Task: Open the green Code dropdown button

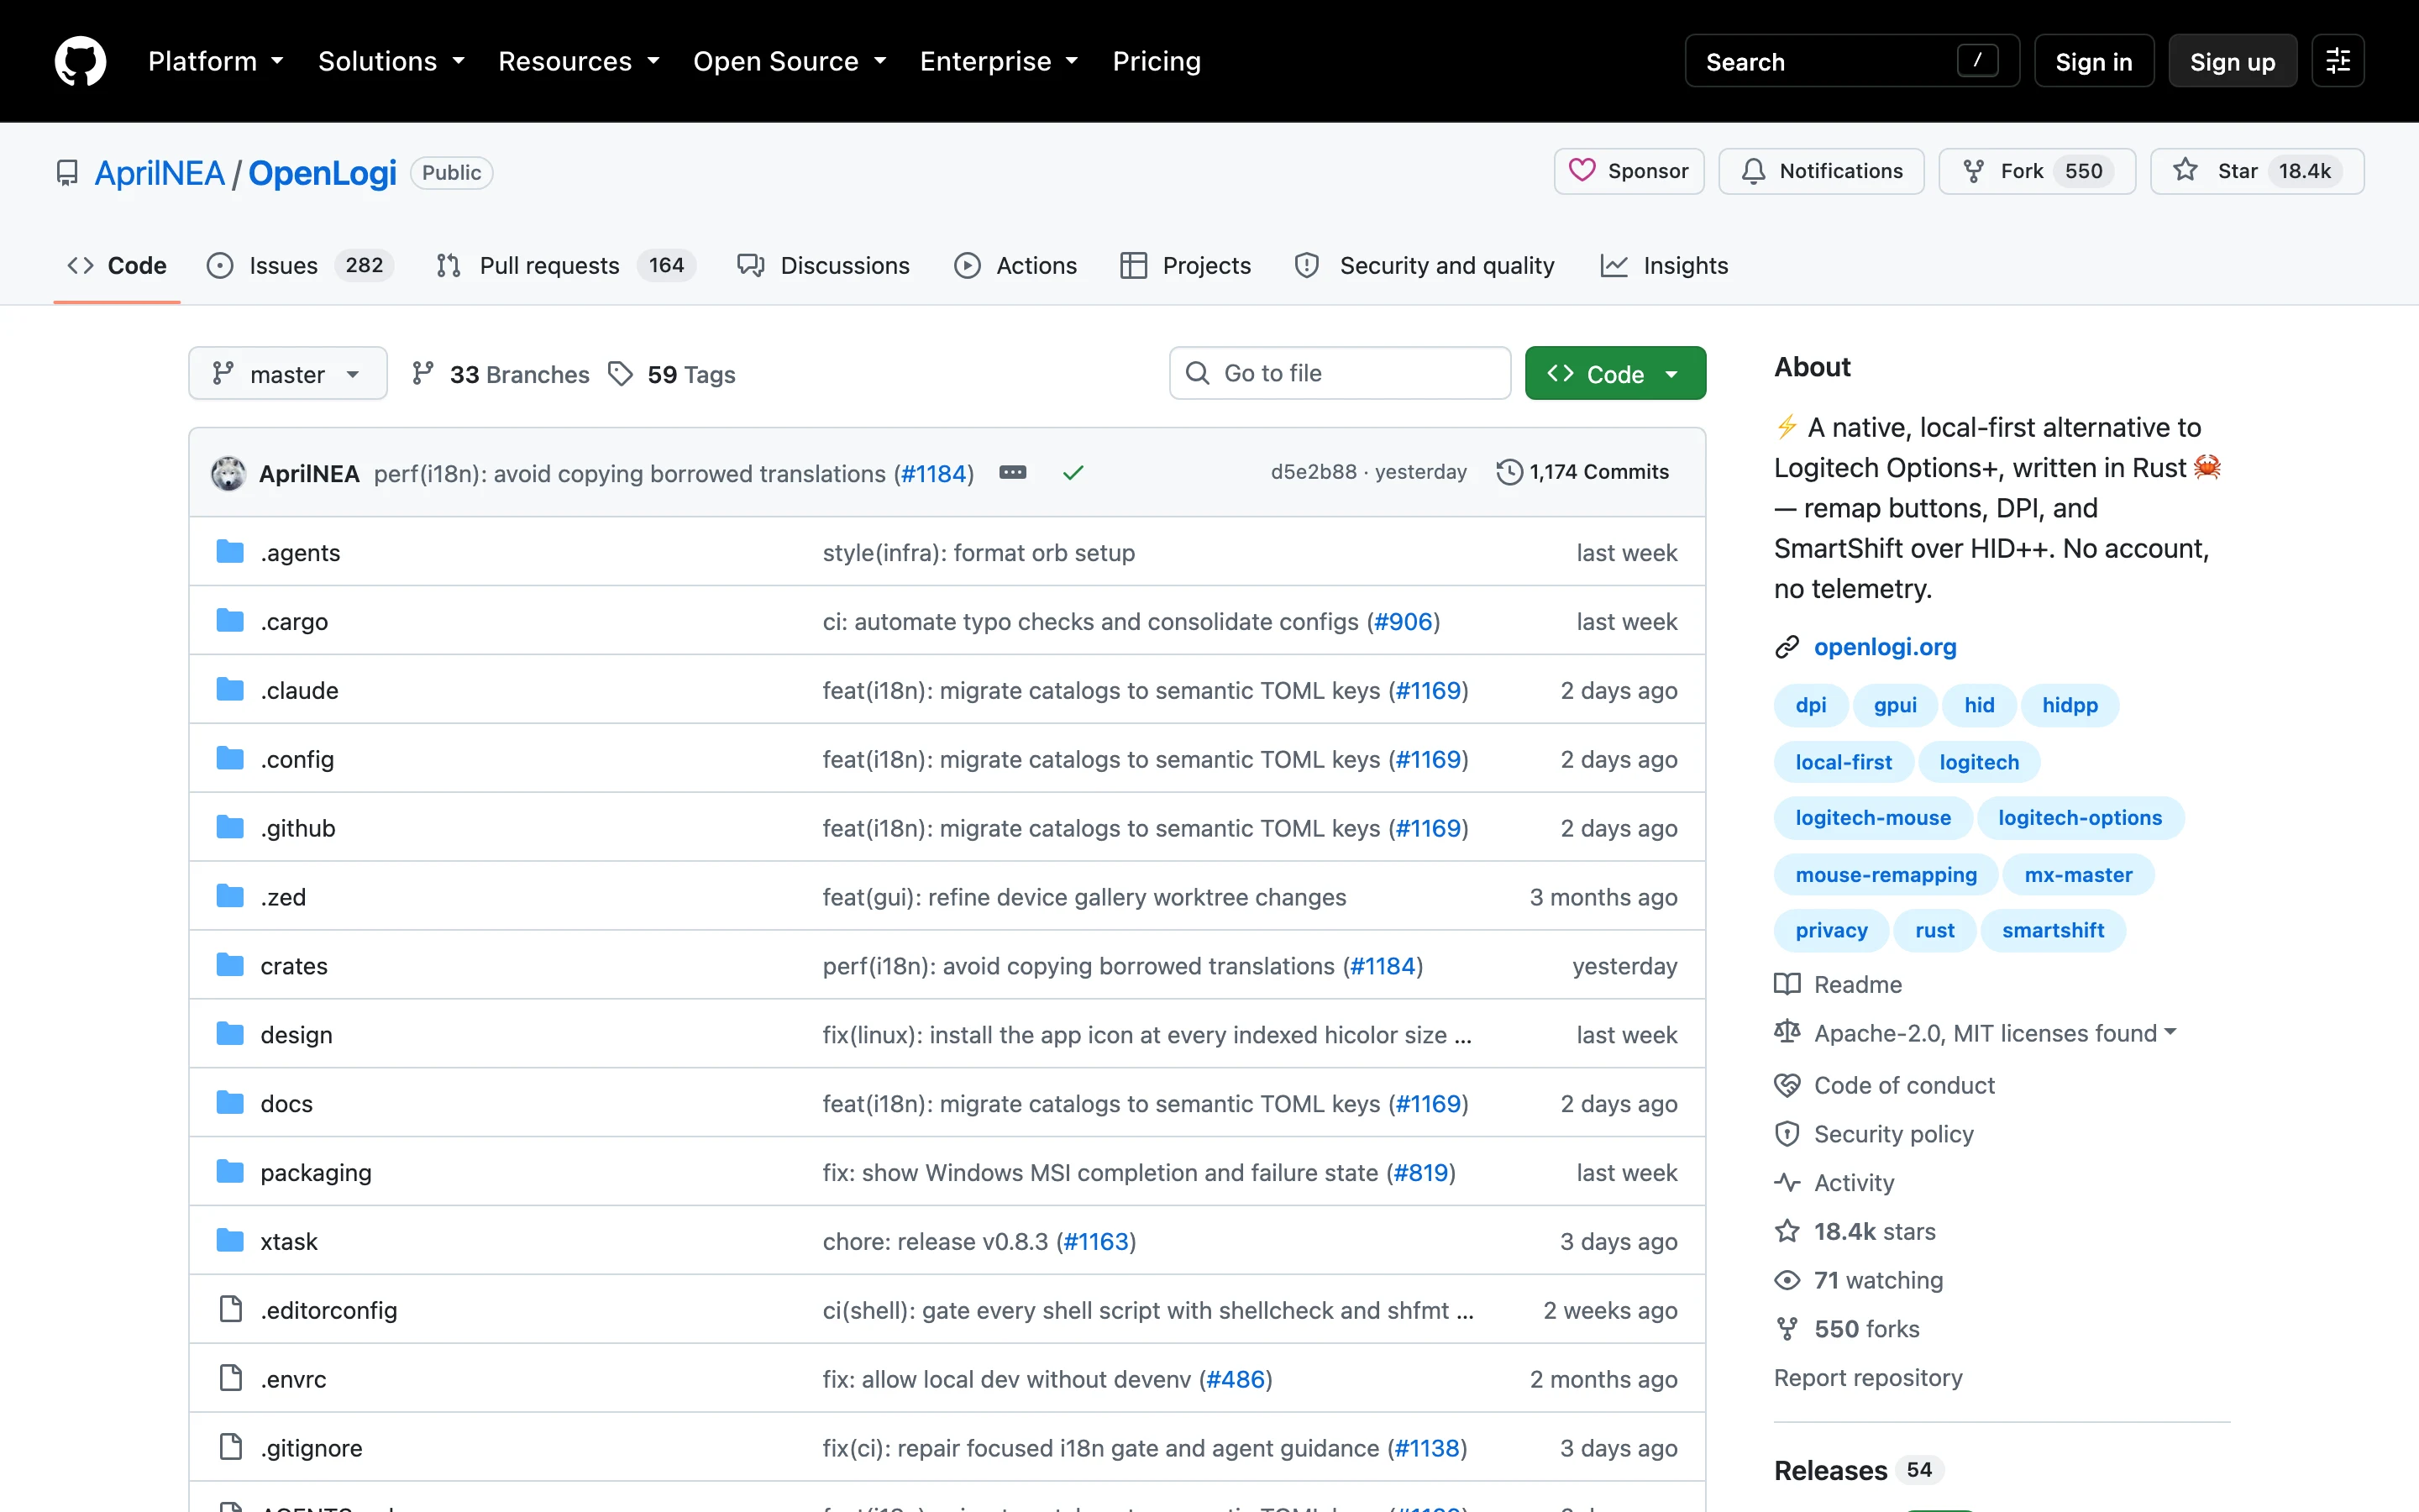Action: 1615,374
